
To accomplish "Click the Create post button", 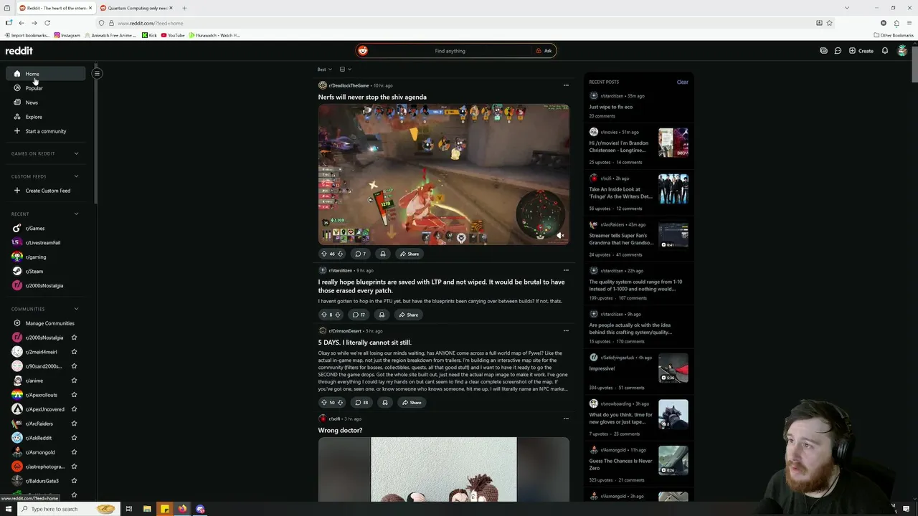I will click(861, 51).
